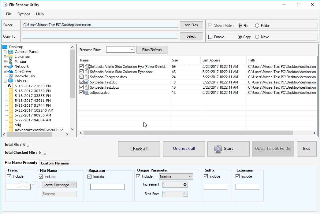
Task: Expand the Mircea tree node
Action: pos(5,62)
